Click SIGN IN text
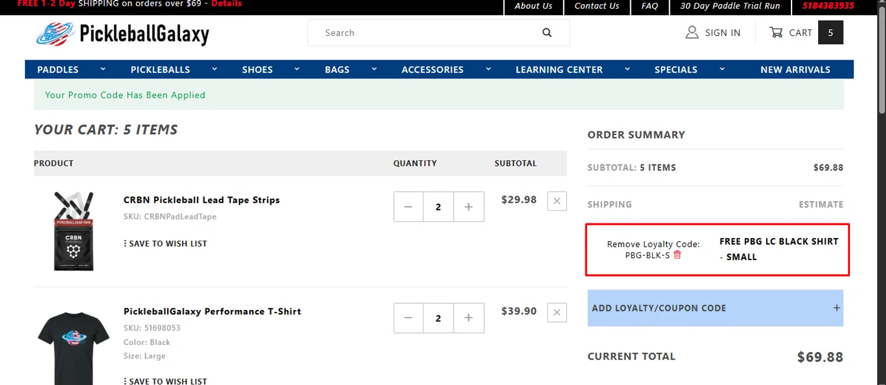886x385 pixels. [722, 33]
